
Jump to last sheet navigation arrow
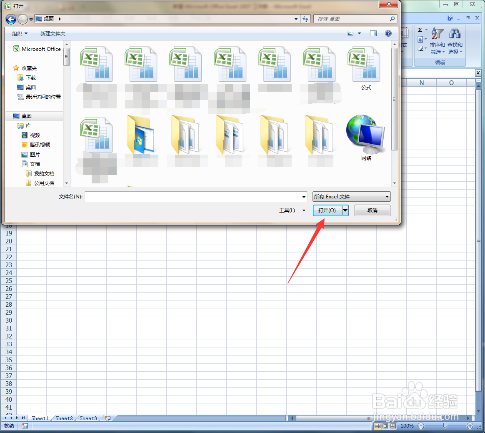point(23,418)
